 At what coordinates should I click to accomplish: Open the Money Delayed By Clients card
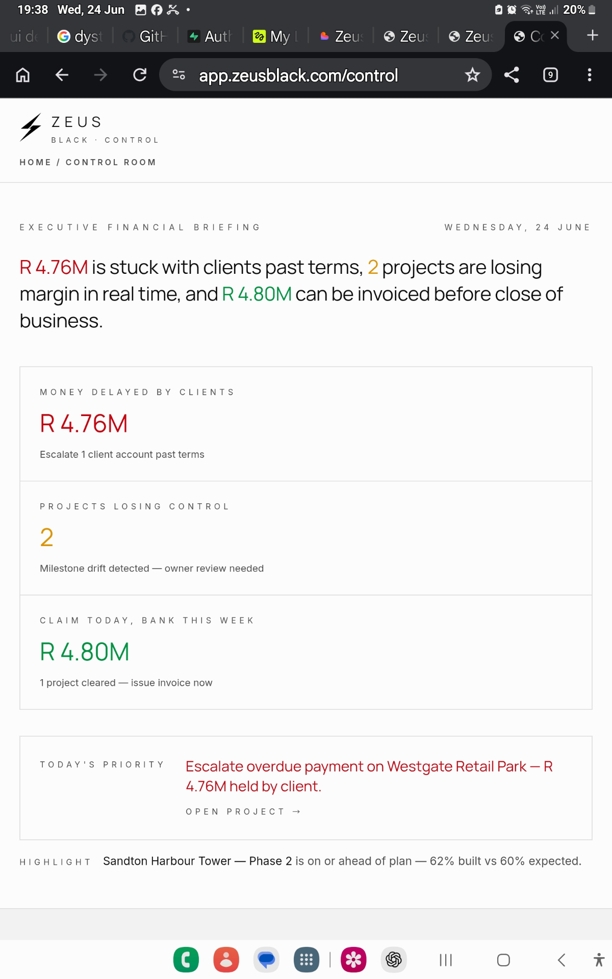306,424
